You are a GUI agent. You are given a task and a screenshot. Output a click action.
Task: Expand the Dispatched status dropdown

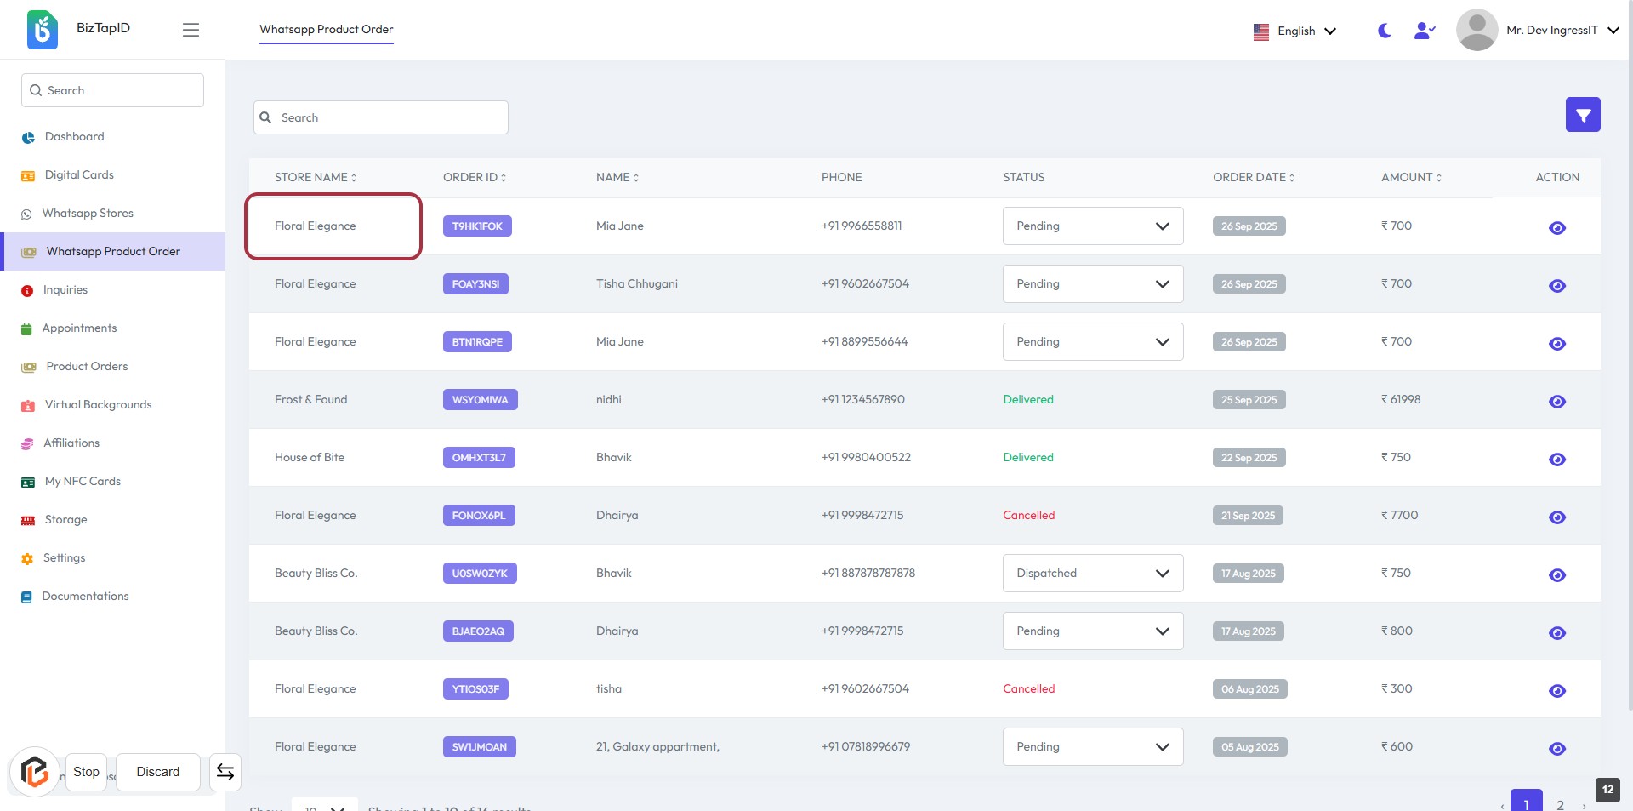[x=1092, y=574]
